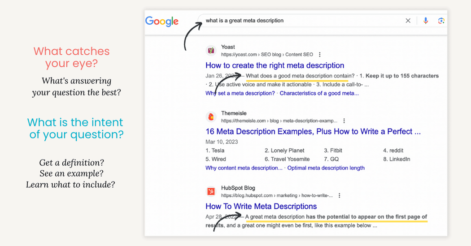Clear the search query with the X icon
Screen dimensions: 471x246
pos(408,21)
